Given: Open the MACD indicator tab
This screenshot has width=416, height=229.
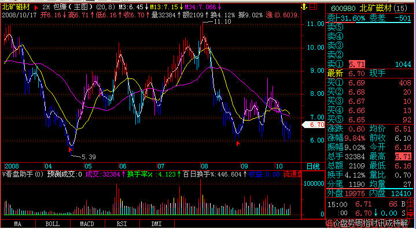Looking at the screenshot, I should click(x=87, y=224).
